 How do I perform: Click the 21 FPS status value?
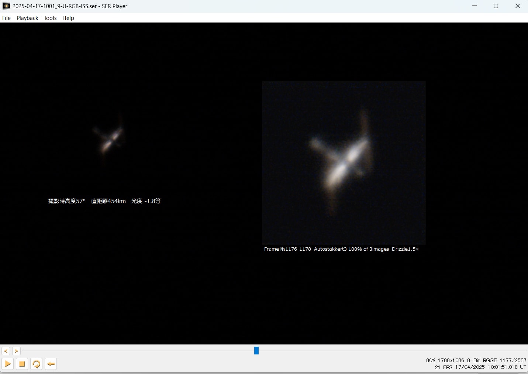pyautogui.click(x=444, y=367)
